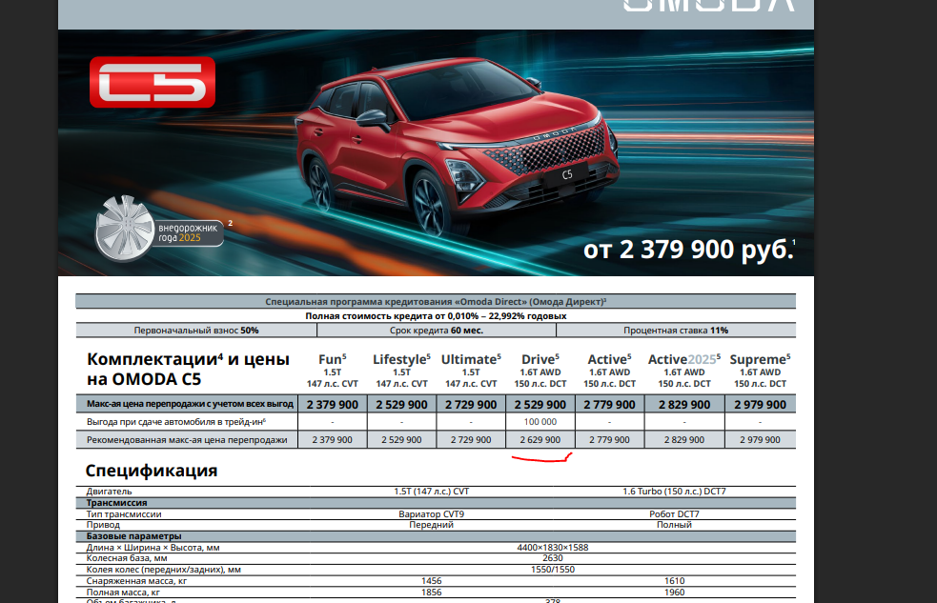Click gross weight value 1960
Viewport: 937px width, 603px height.
click(x=674, y=593)
